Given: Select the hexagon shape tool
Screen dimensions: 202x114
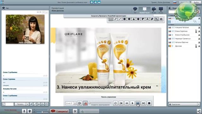Looking at the screenshot, I should pyautogui.click(x=138, y=19).
